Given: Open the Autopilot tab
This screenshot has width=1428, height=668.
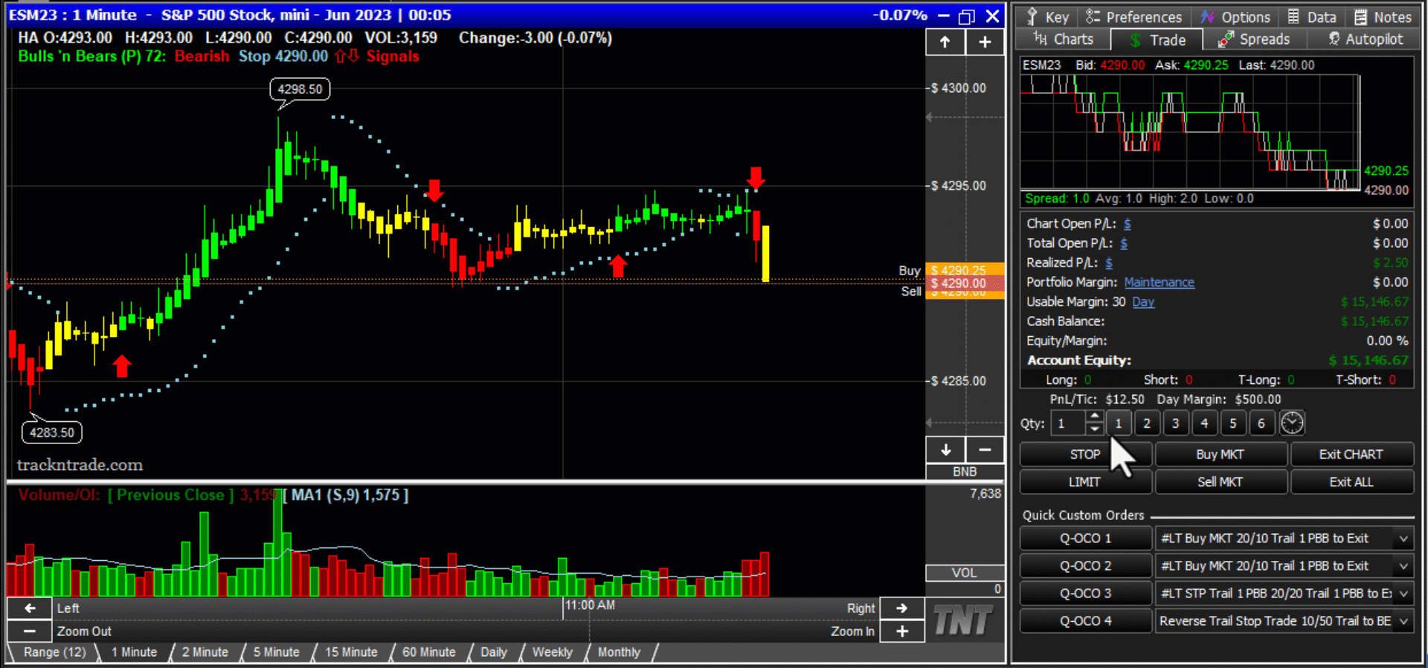Looking at the screenshot, I should [x=1366, y=39].
